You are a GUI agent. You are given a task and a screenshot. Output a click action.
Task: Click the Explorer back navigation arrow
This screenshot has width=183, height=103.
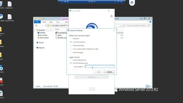coord(36,25)
